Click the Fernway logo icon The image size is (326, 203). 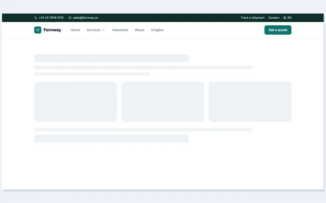pyautogui.click(x=38, y=30)
